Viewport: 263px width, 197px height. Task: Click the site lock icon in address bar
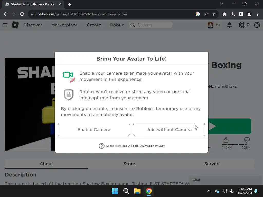click(32, 14)
